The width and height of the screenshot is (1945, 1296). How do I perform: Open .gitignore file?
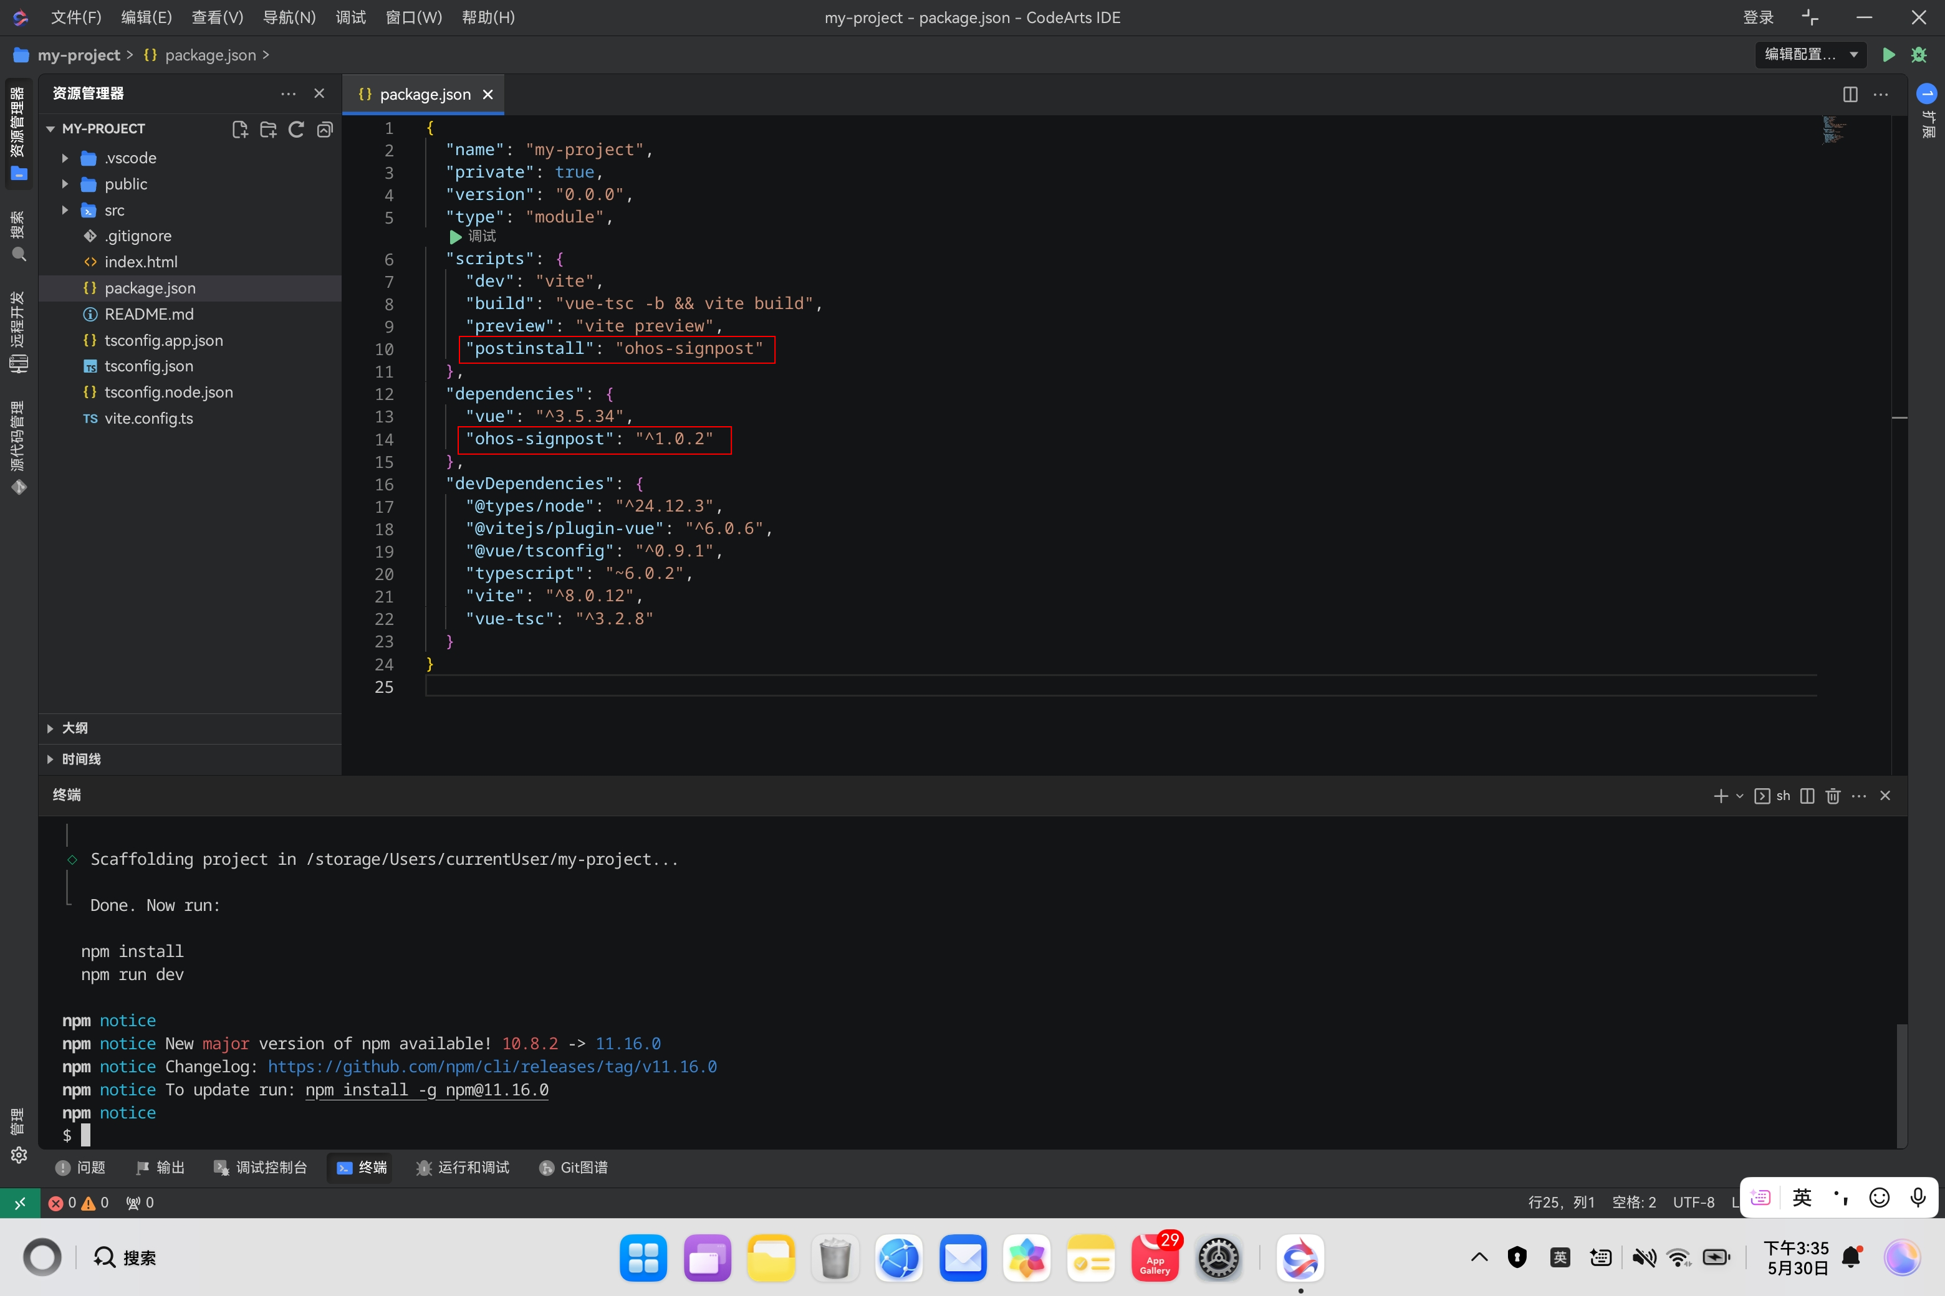[138, 236]
